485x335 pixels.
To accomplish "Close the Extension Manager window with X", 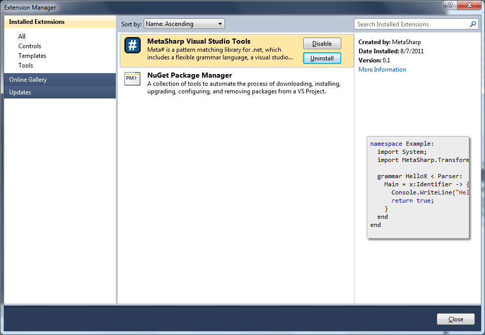I will coord(469,5).
